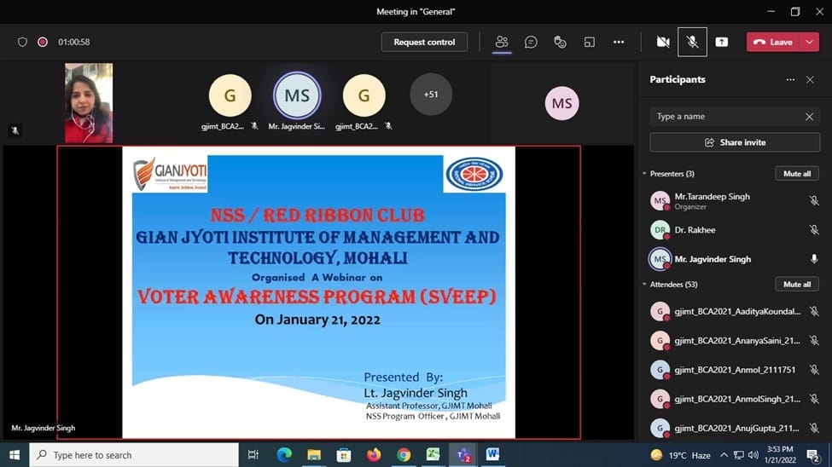Select attendee gjimt_BCA2021_AnanyaSaini
This screenshot has width=832, height=467.
pos(734,341)
